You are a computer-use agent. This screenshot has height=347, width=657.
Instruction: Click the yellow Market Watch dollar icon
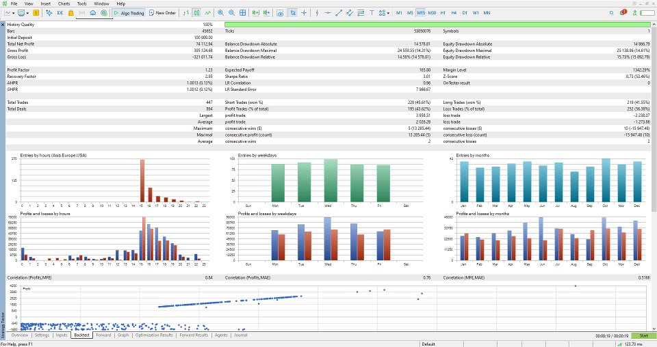pyautogui.click(x=36, y=13)
